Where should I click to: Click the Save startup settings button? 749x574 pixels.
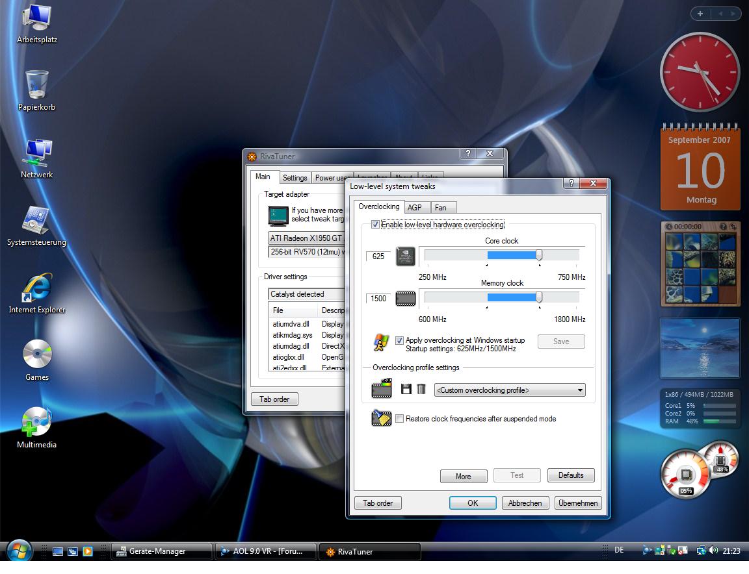(x=561, y=341)
